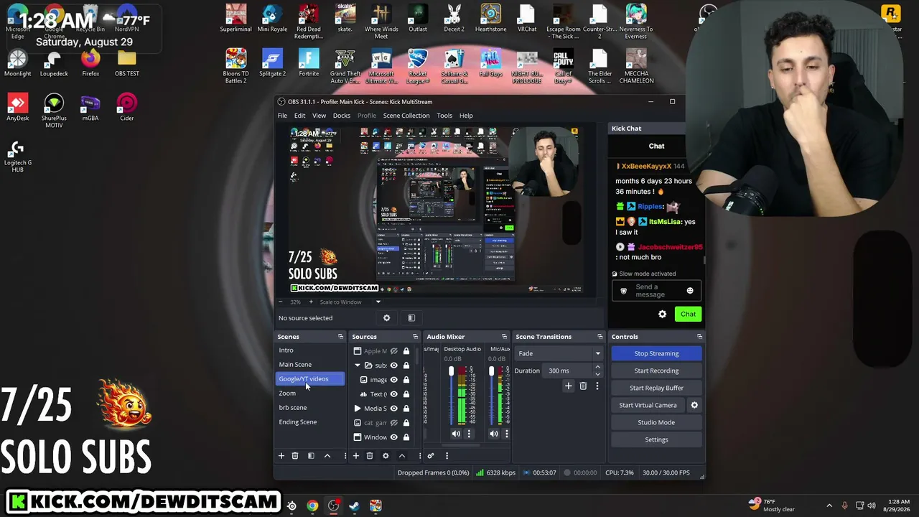Add a new source with the plus icon

(x=355, y=456)
